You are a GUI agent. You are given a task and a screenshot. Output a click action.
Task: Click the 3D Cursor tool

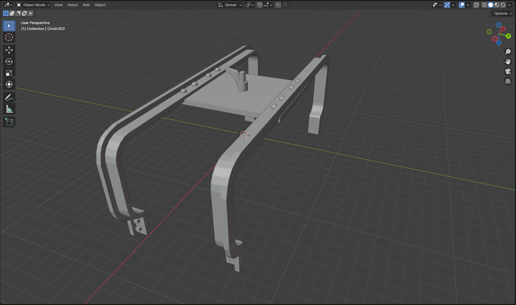pyautogui.click(x=9, y=37)
